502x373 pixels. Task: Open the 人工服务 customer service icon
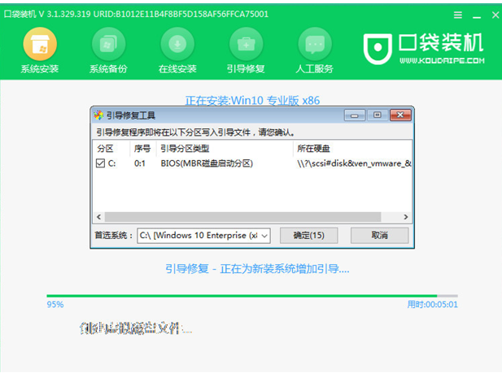[x=315, y=44]
